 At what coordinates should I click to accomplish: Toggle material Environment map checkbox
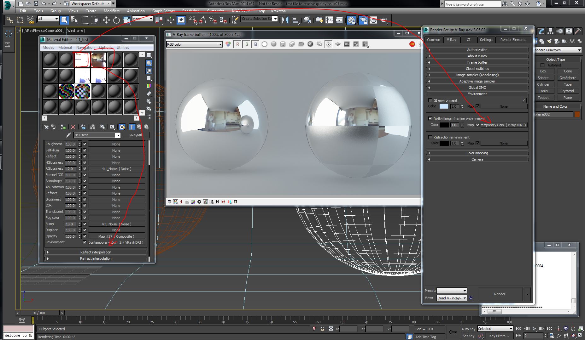pos(85,242)
